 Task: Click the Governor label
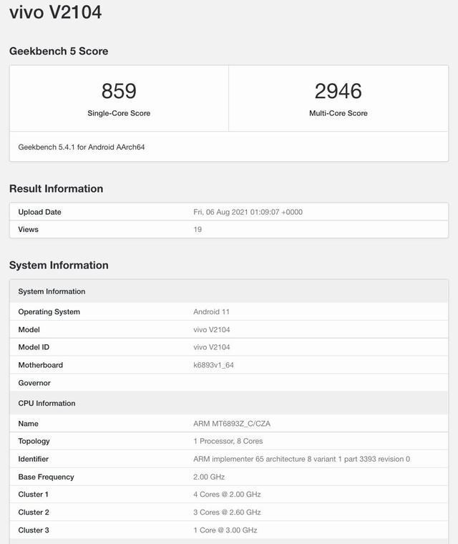pos(34,383)
